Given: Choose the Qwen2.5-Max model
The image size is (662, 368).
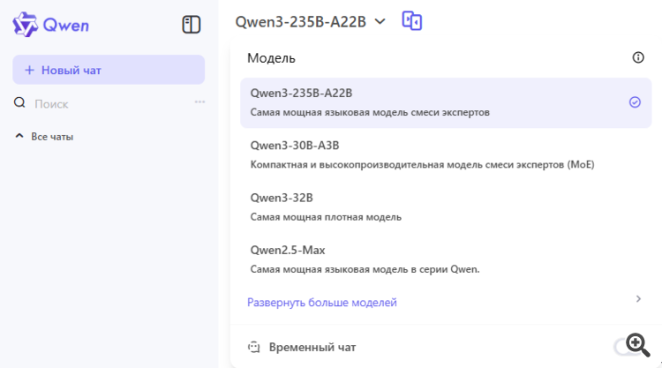Looking at the screenshot, I should (288, 250).
